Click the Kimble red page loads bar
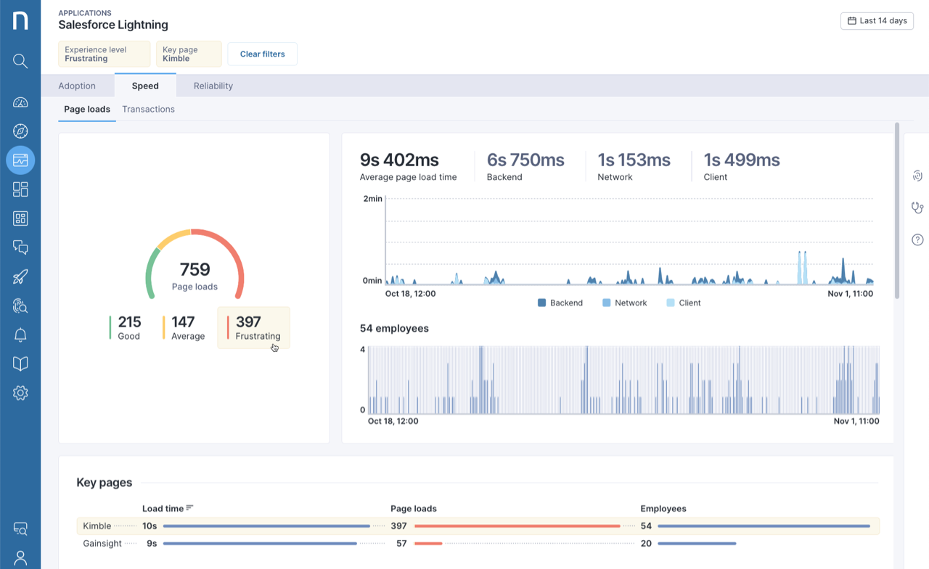Screen dimensions: 929x569 tap(517, 525)
